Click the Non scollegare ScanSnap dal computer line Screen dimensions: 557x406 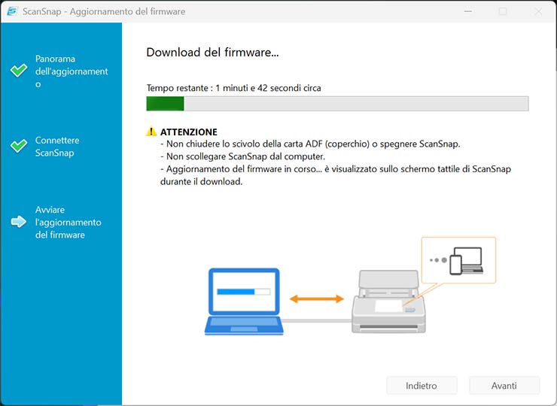click(x=242, y=156)
